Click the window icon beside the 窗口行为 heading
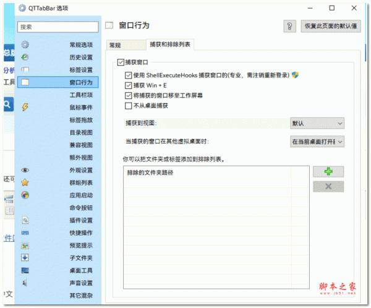 (109, 25)
